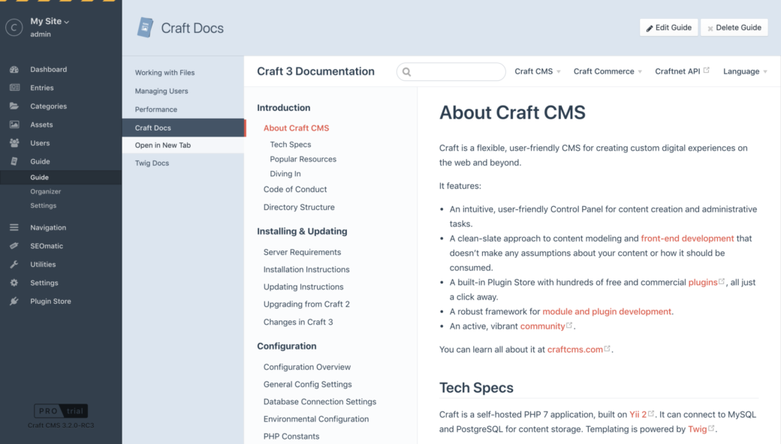This screenshot has height=444, width=781.
Task: Click external link icon after plugins
Action: pyautogui.click(x=722, y=281)
